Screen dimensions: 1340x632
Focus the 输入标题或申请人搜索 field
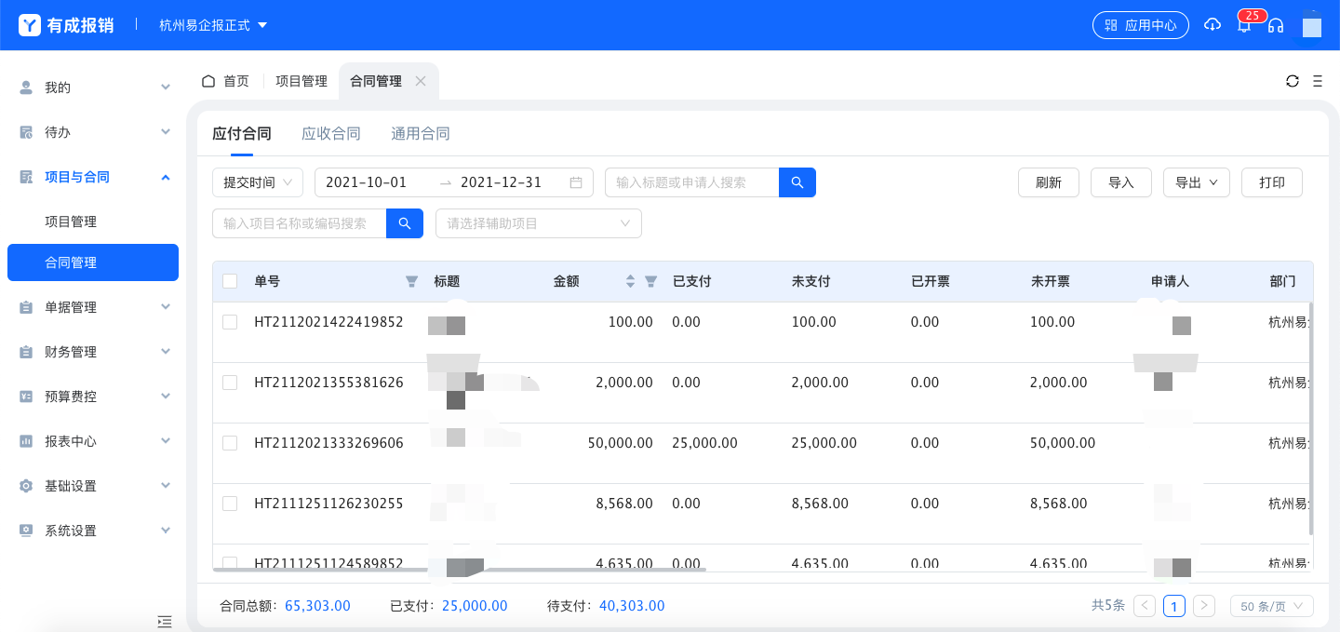(691, 182)
